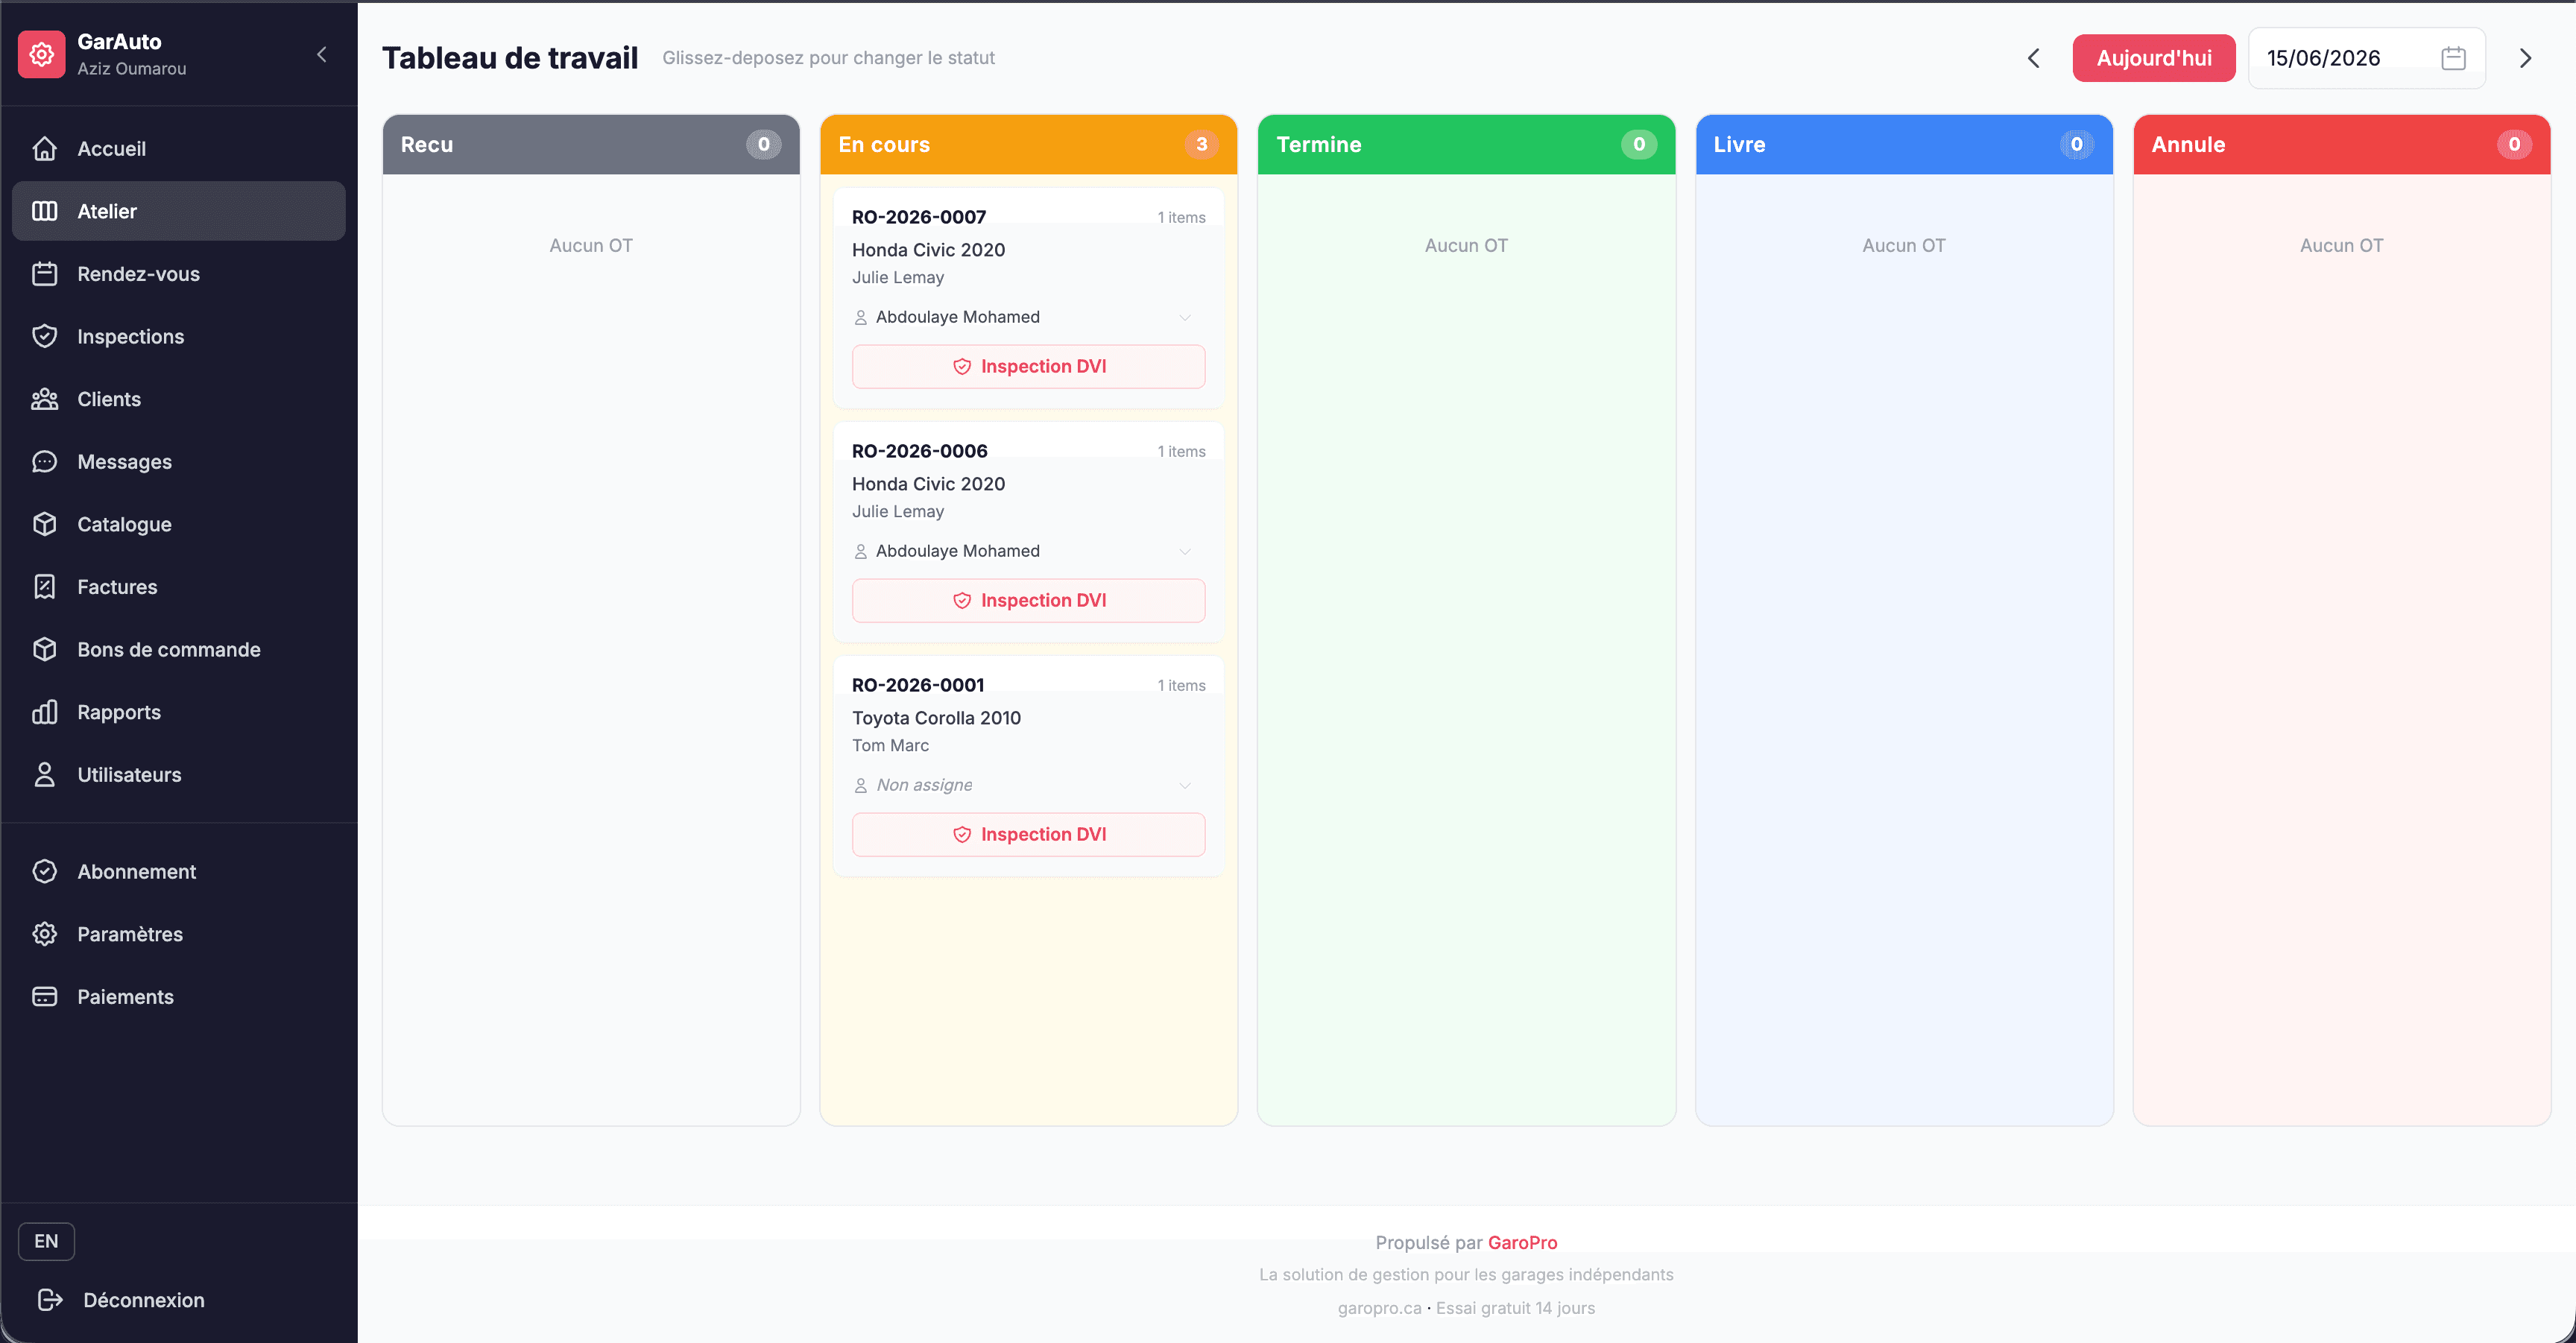Collapse the sidebar with the chevron

(322, 54)
